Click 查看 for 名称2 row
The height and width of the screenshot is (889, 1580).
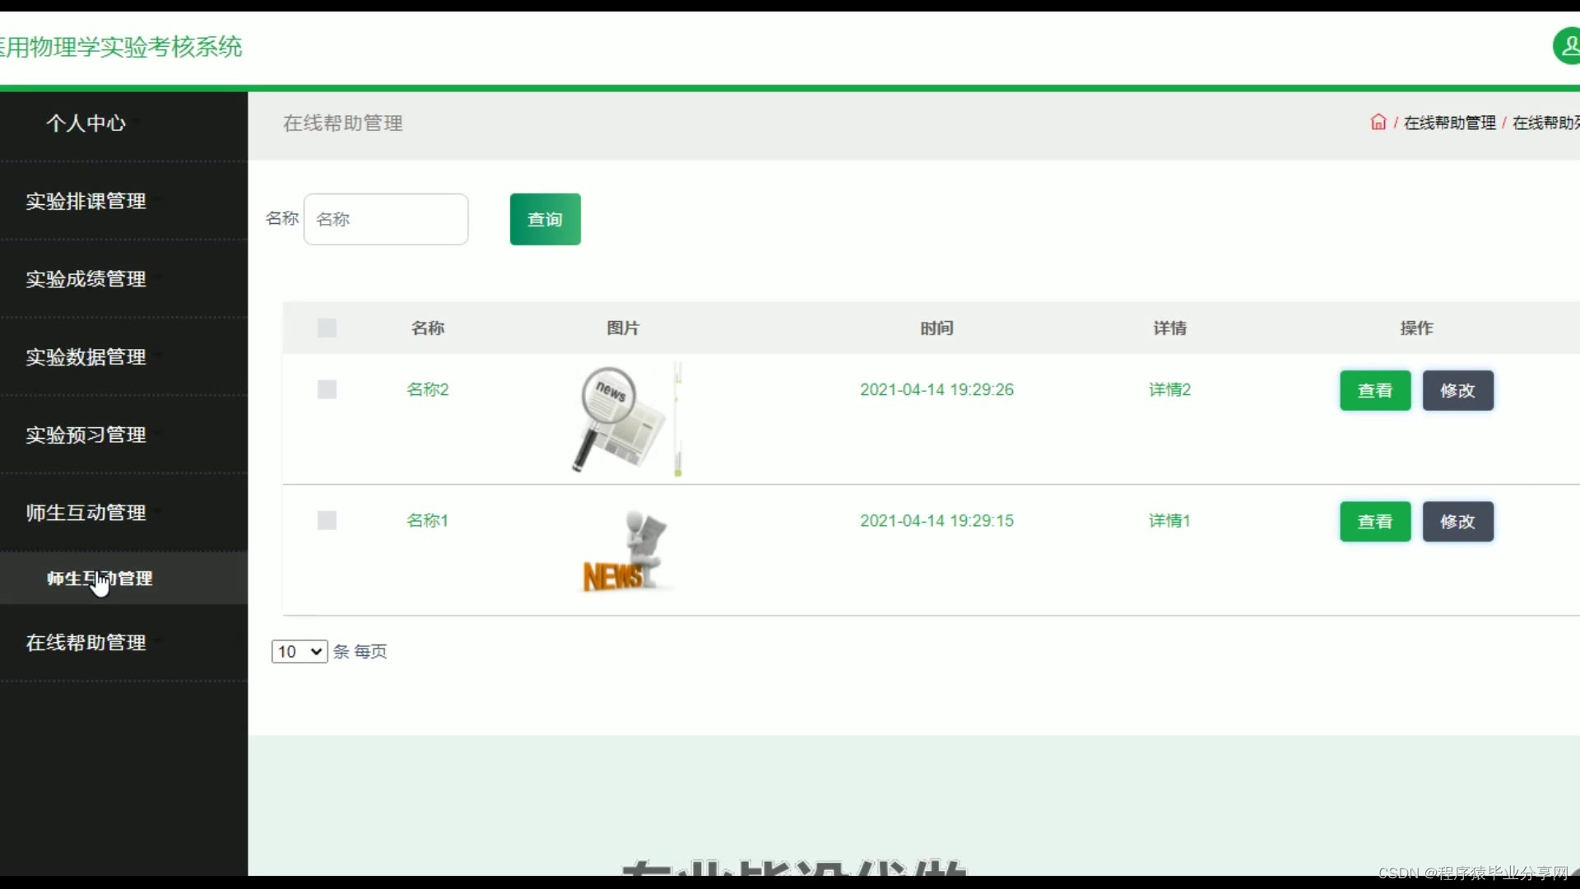coord(1374,390)
